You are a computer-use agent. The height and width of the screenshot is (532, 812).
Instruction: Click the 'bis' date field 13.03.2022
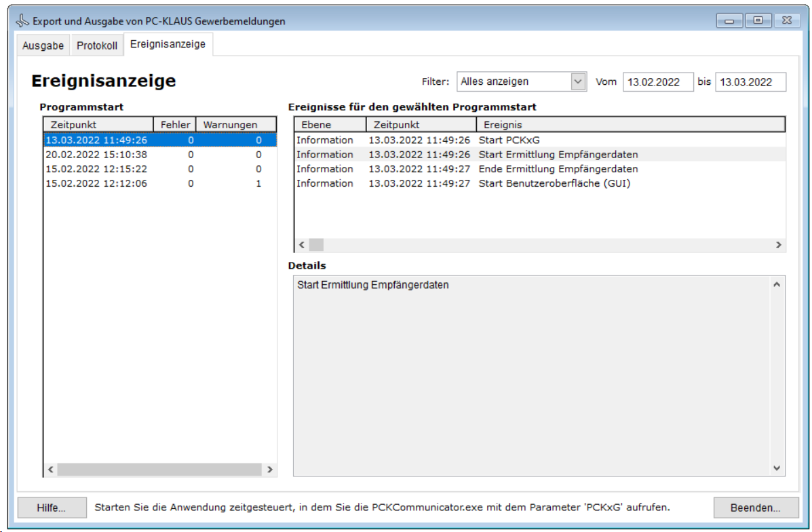pos(750,82)
